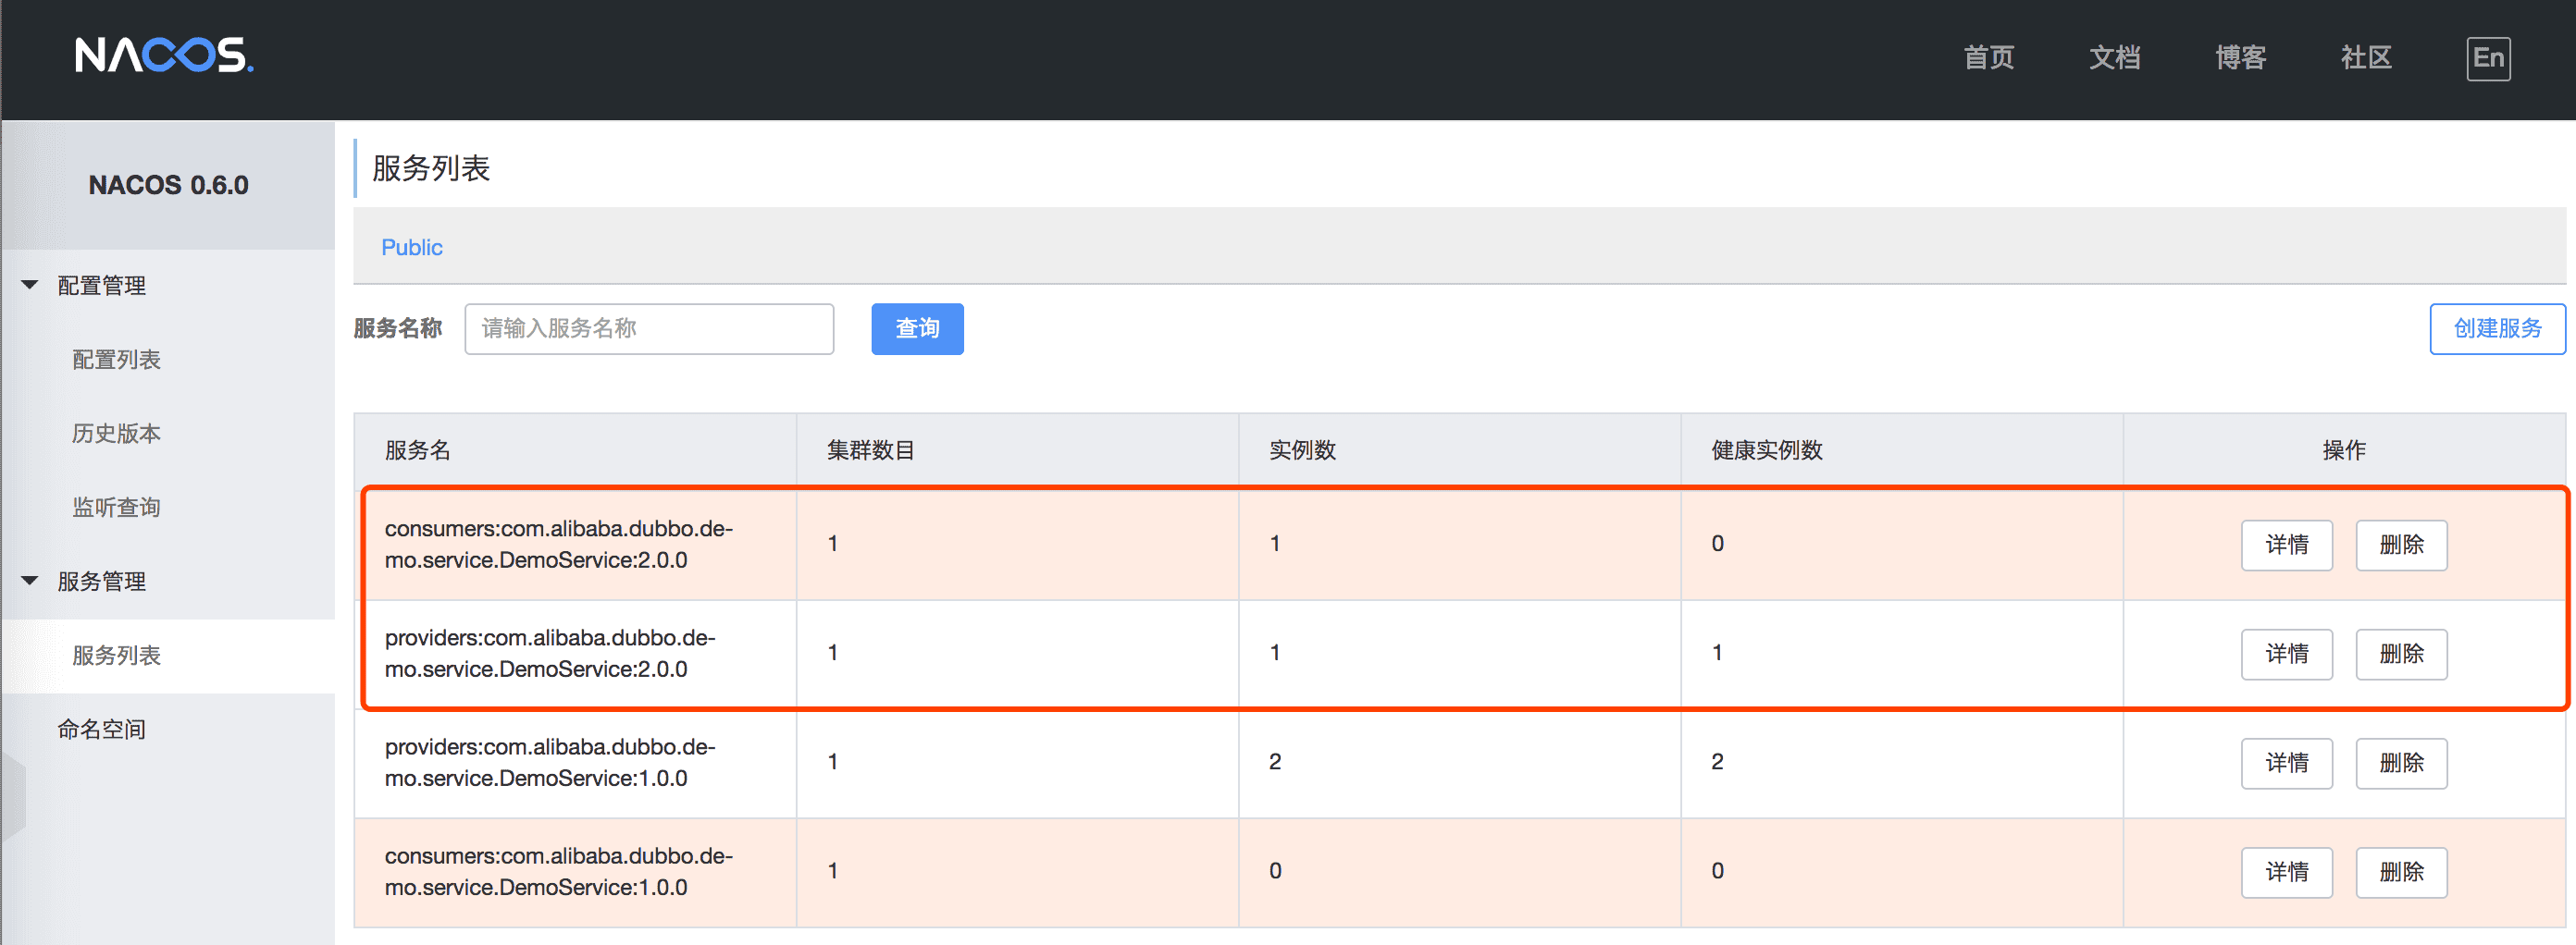Click 删除 for providers DemoService:1.0.0
Screen dimensions: 2576x945
2400,763
